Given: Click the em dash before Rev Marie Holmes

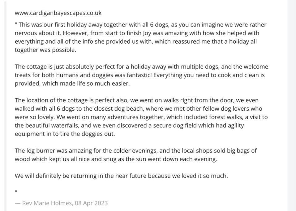Looking at the screenshot, I should (18, 203).
